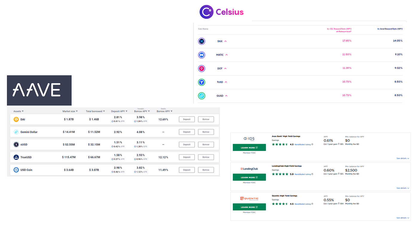Click Deposit button for Gemini Dollar
This screenshot has width=419, height=235.
[187, 132]
